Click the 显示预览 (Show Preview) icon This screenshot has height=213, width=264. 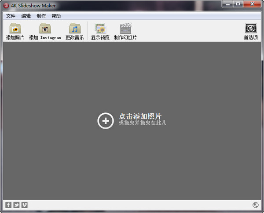pos(100,28)
